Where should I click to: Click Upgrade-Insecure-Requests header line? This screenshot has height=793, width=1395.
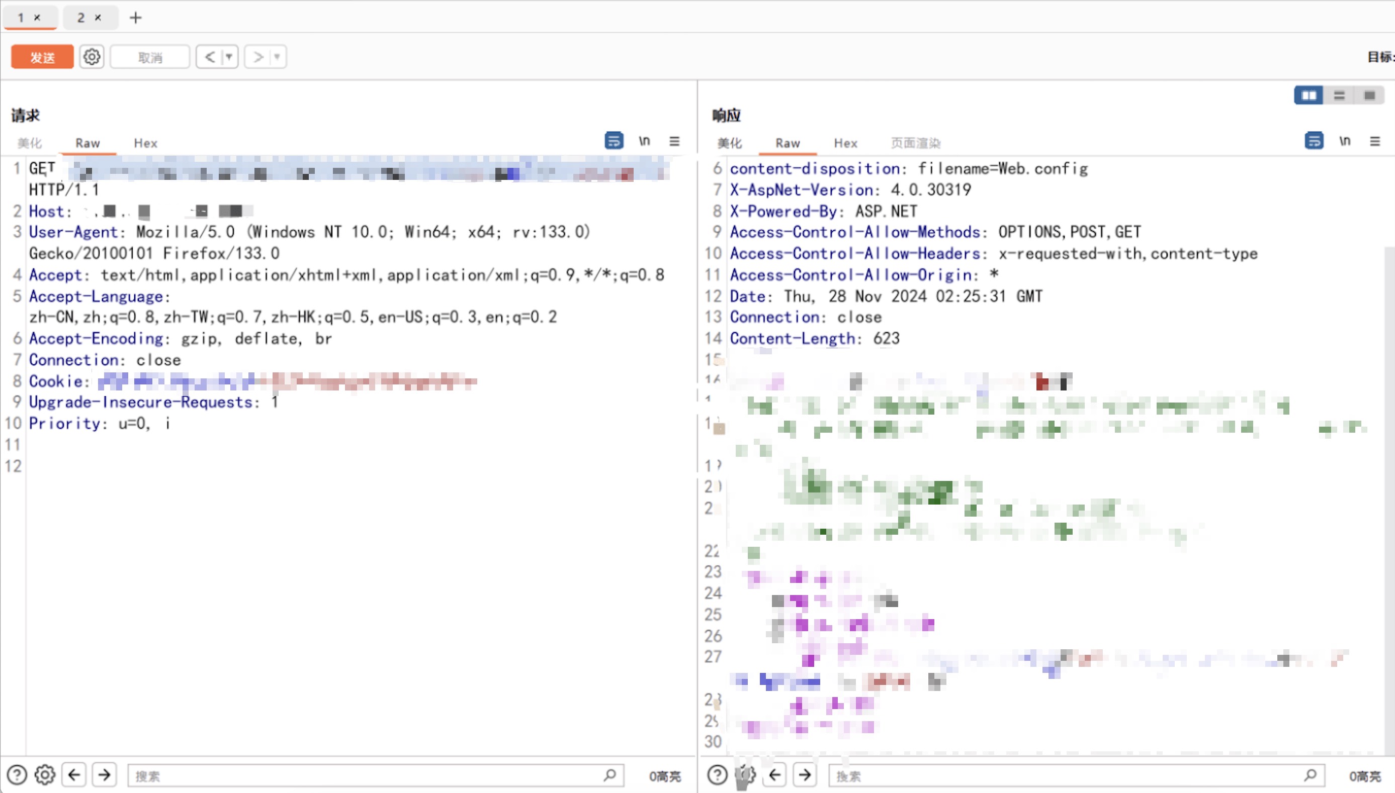pyautogui.click(x=154, y=402)
